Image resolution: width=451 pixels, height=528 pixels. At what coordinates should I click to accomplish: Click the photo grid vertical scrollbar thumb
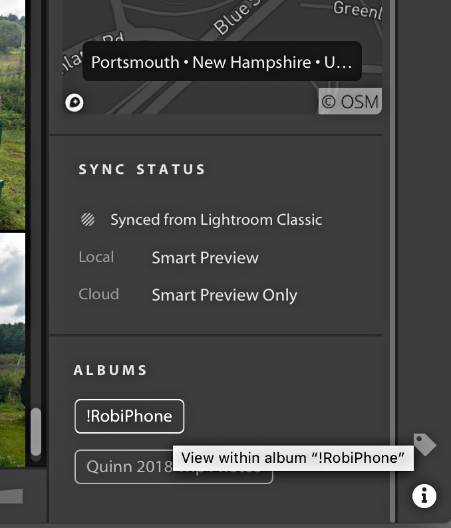36,431
